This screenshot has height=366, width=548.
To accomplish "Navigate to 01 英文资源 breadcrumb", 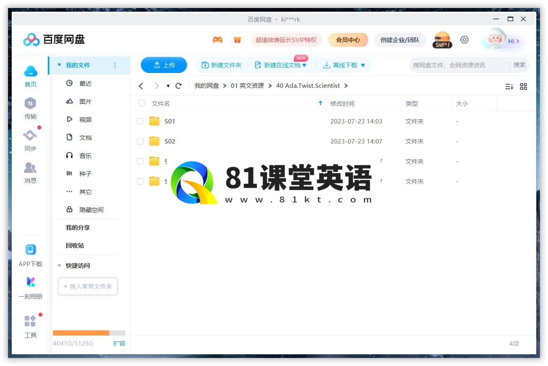I will tap(247, 86).
